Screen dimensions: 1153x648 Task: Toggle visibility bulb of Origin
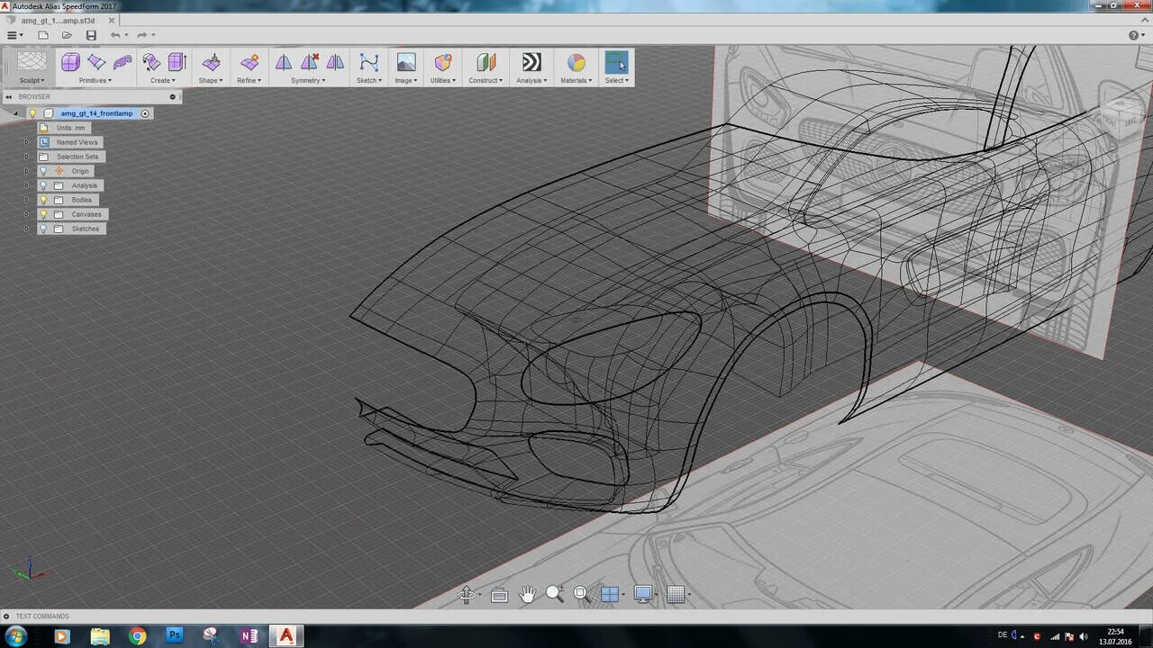pyautogui.click(x=43, y=171)
